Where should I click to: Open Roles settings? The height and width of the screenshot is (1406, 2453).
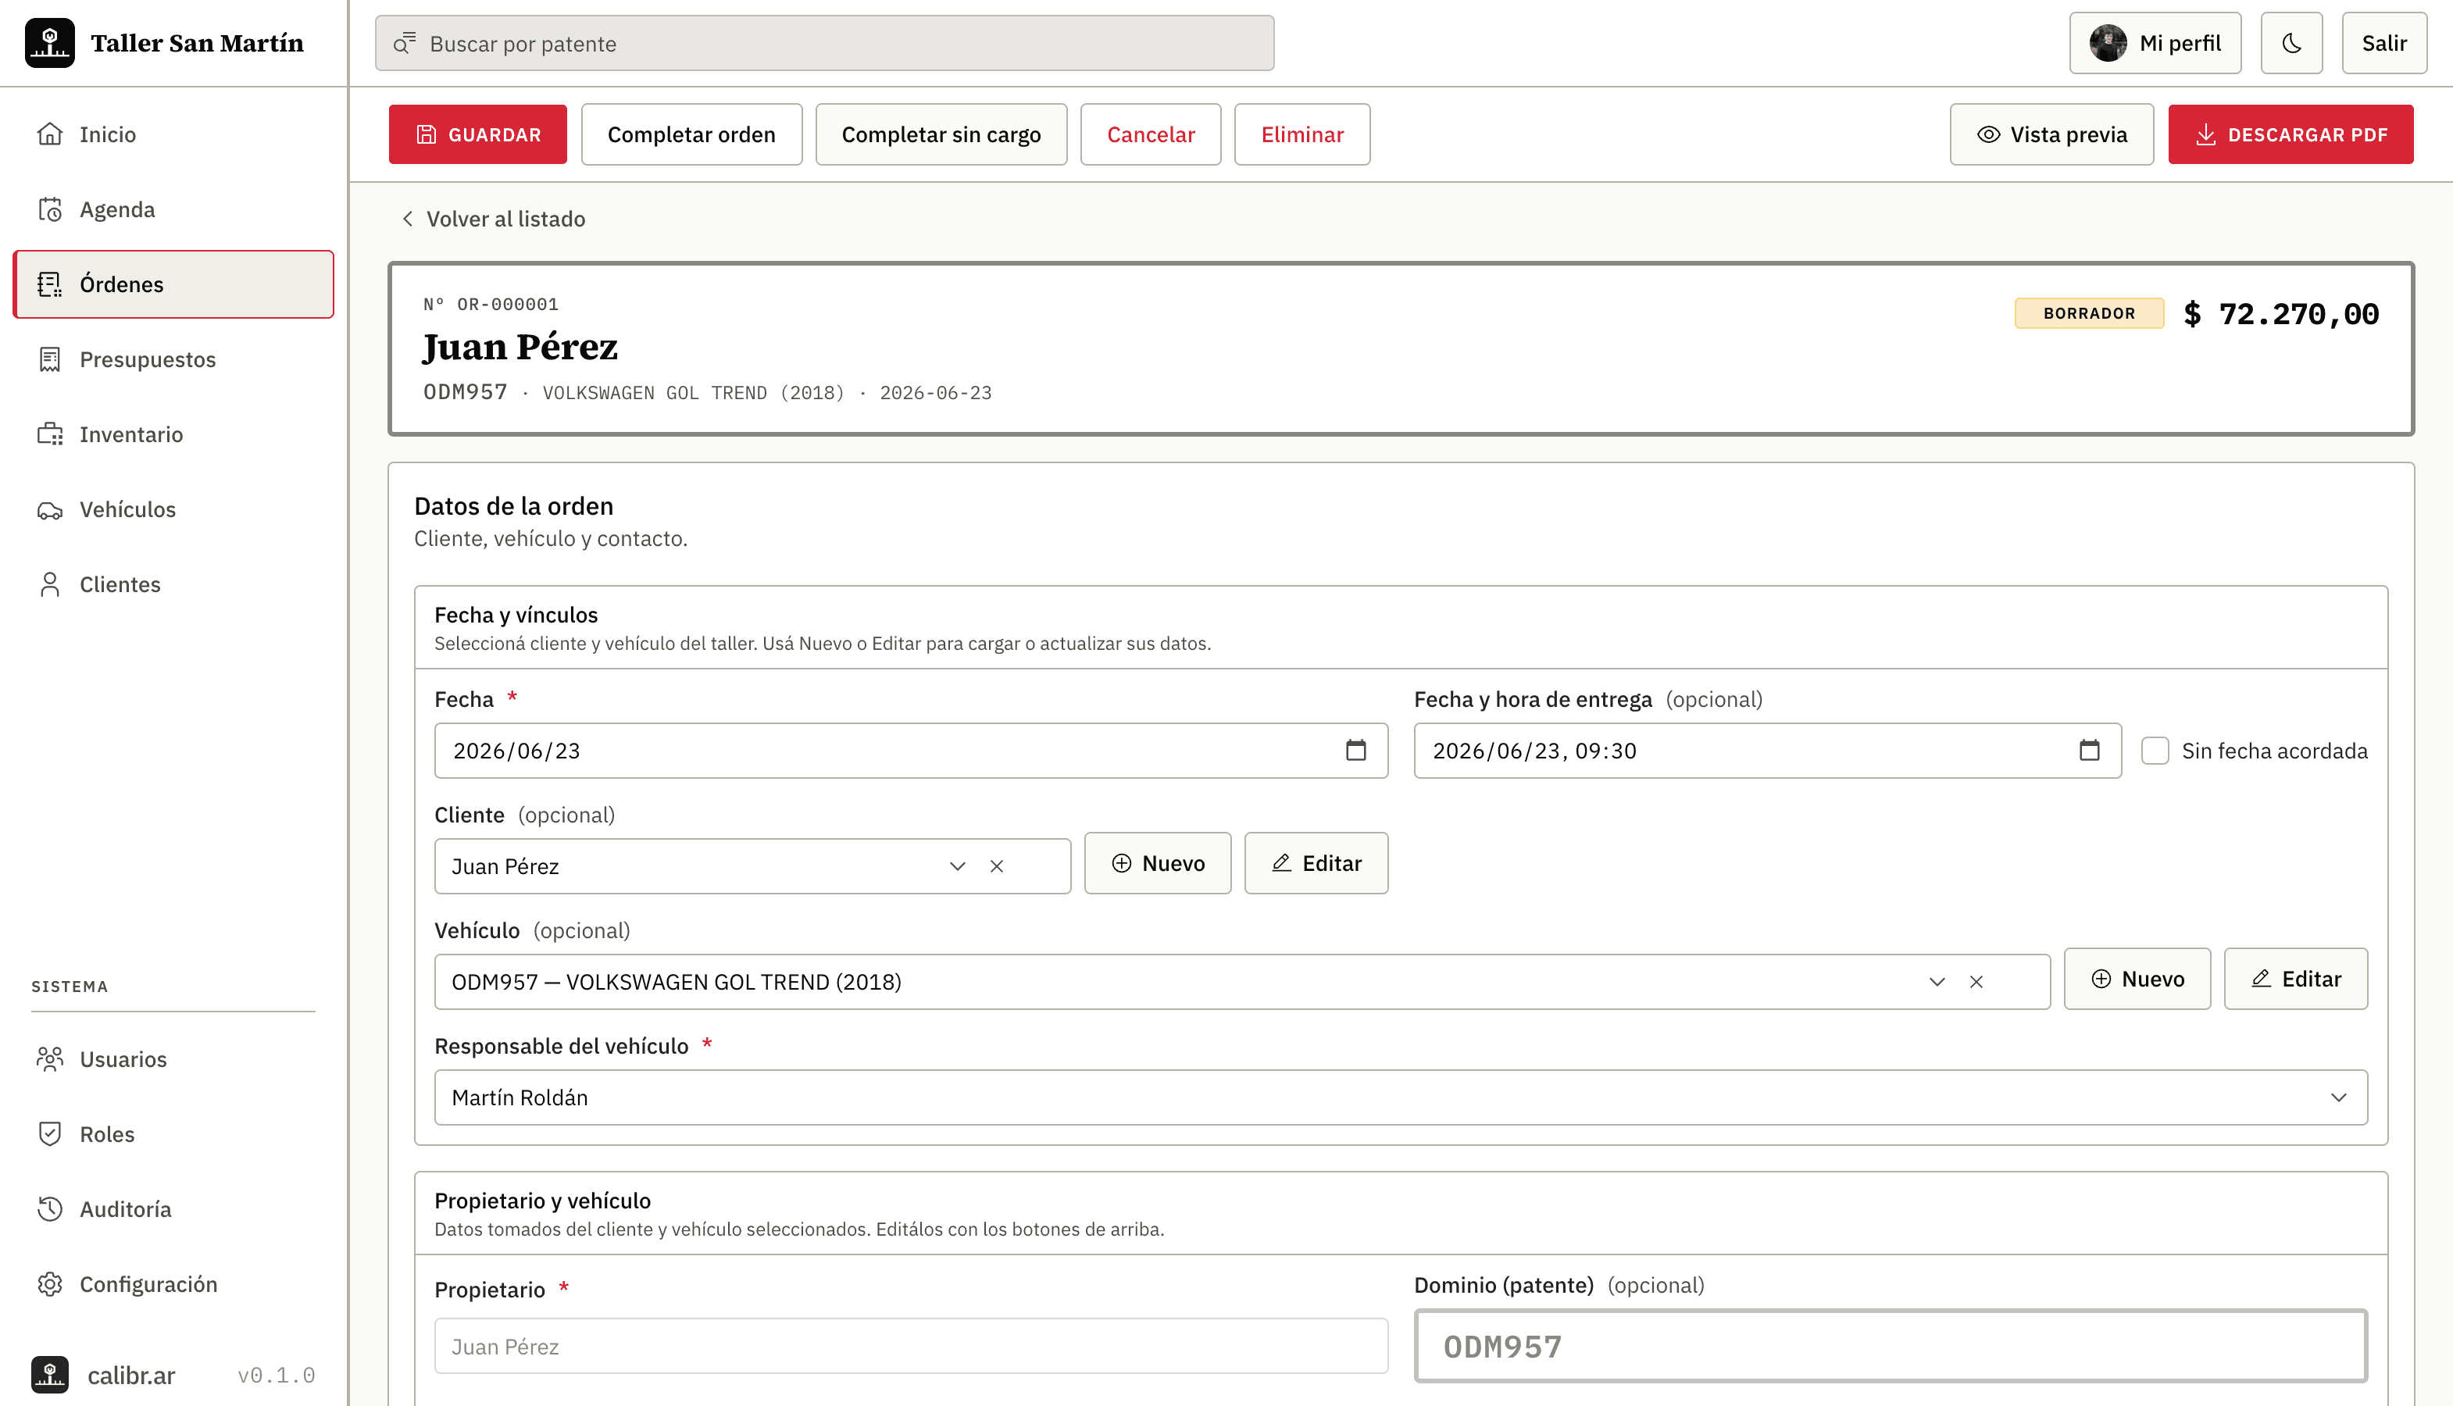pos(174,1133)
